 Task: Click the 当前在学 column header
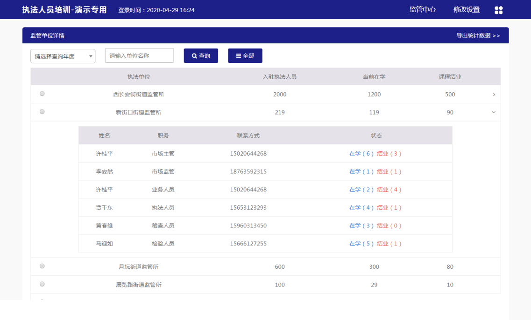pos(374,77)
